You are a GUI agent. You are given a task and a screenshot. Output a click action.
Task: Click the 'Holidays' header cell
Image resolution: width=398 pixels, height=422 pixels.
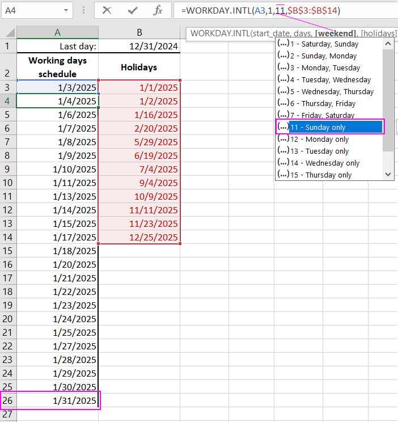(x=139, y=67)
